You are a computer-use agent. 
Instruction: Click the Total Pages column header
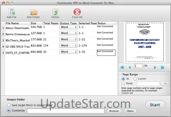[x=51, y=23]
